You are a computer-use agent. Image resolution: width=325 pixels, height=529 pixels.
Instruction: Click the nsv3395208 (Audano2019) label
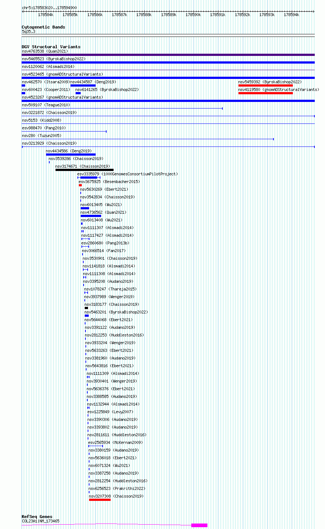point(108,281)
